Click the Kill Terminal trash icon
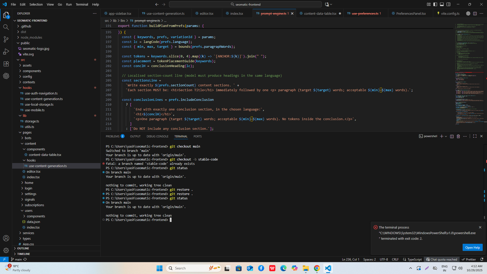The height and width of the screenshot is (274, 487). [x=458, y=136]
